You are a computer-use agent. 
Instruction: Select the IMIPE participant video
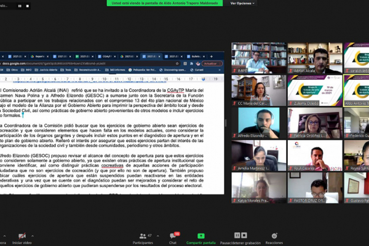(x=259, y=58)
